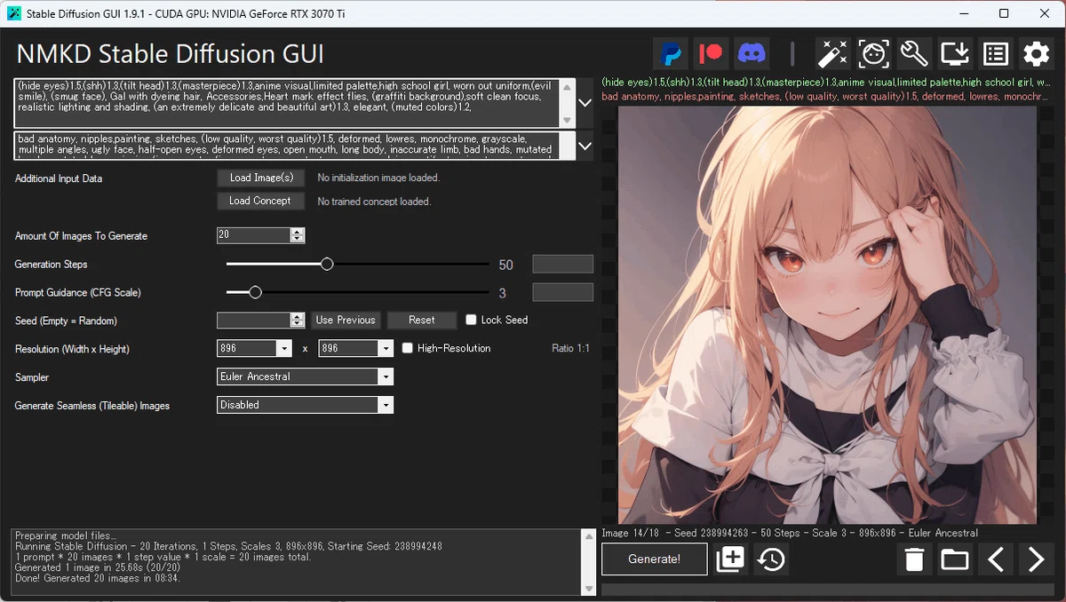The height and width of the screenshot is (602, 1066).
Task: Click Use Previous seed button
Action: click(x=346, y=320)
